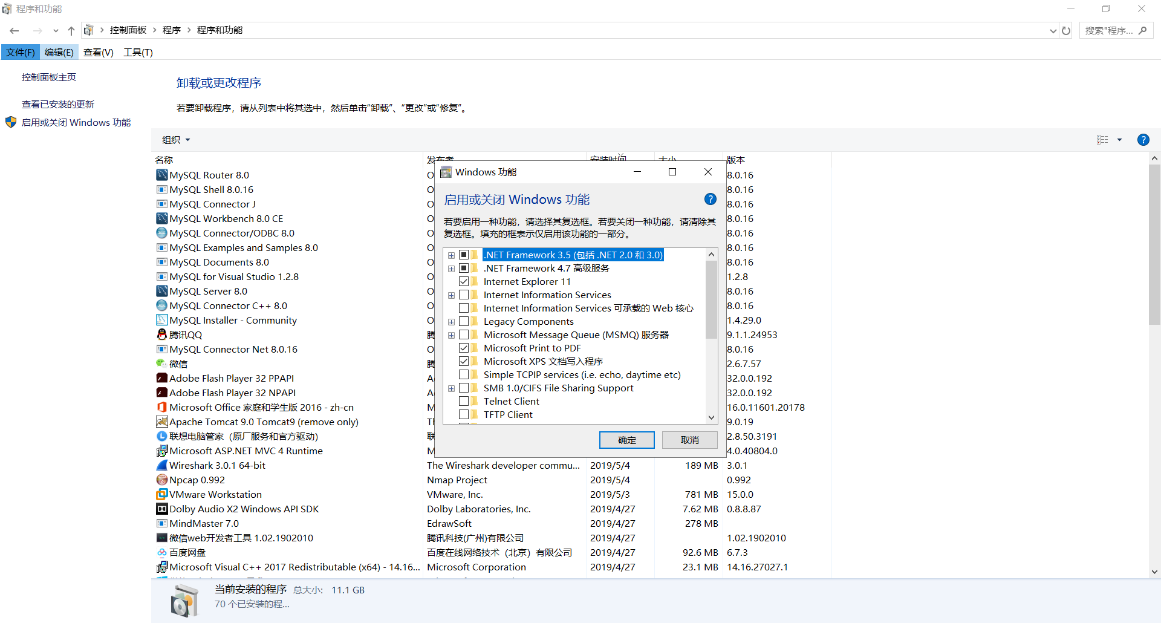
Task: Uncheck Microsoft Print to PDF
Action: (464, 348)
